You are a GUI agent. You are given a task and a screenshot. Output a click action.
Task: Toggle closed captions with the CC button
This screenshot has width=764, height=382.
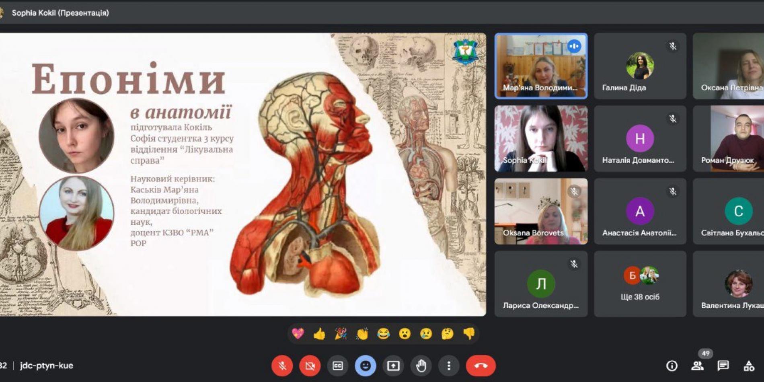click(x=337, y=366)
